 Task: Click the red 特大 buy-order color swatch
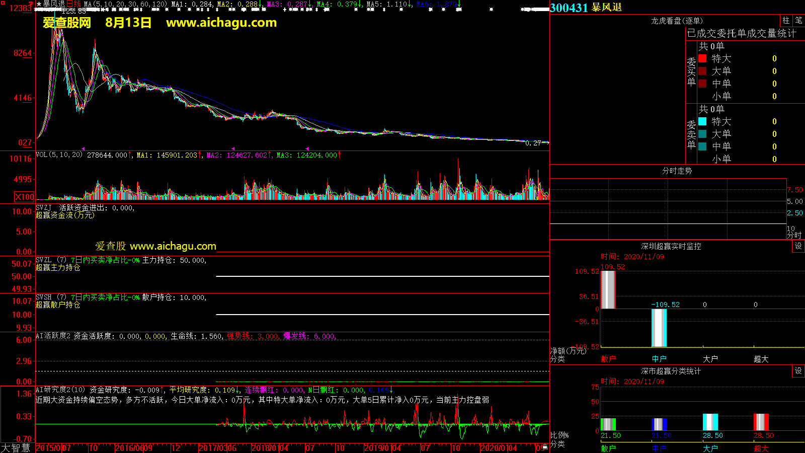tap(702, 58)
